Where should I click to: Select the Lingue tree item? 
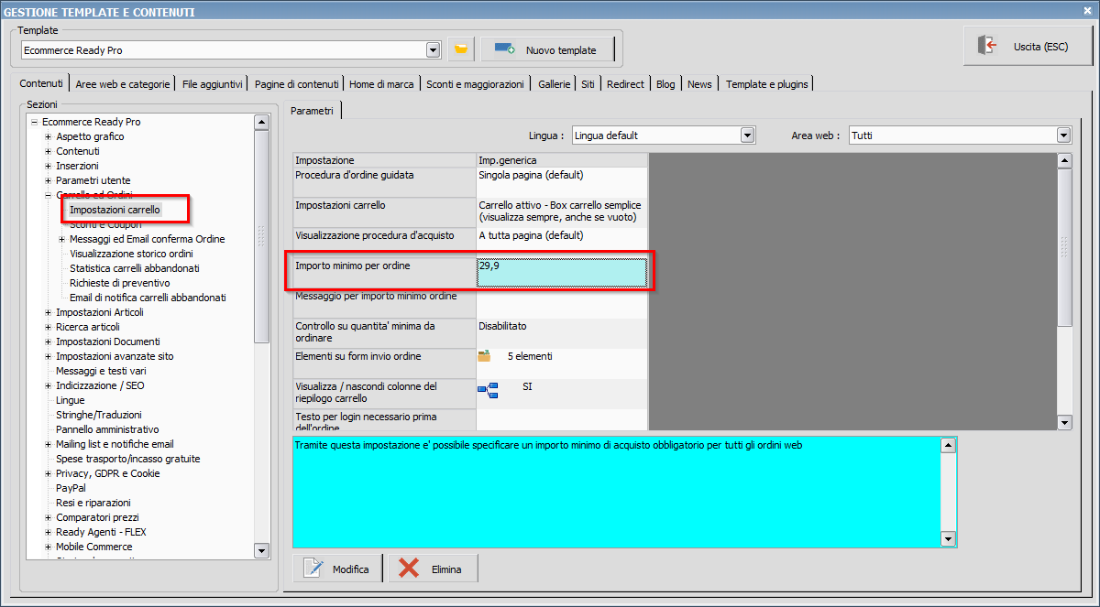click(71, 400)
